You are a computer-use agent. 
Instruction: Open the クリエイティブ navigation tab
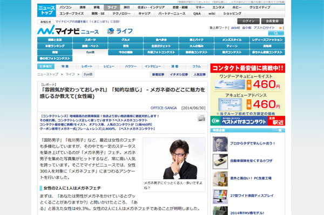click(x=260, y=8)
